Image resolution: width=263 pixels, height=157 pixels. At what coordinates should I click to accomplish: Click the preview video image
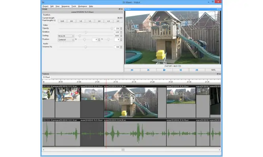[173, 37]
